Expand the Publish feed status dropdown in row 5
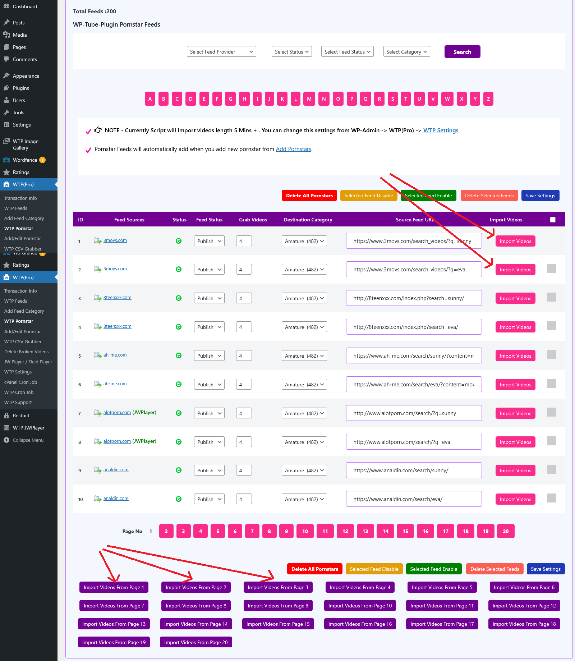This screenshot has width=575, height=661. [209, 356]
